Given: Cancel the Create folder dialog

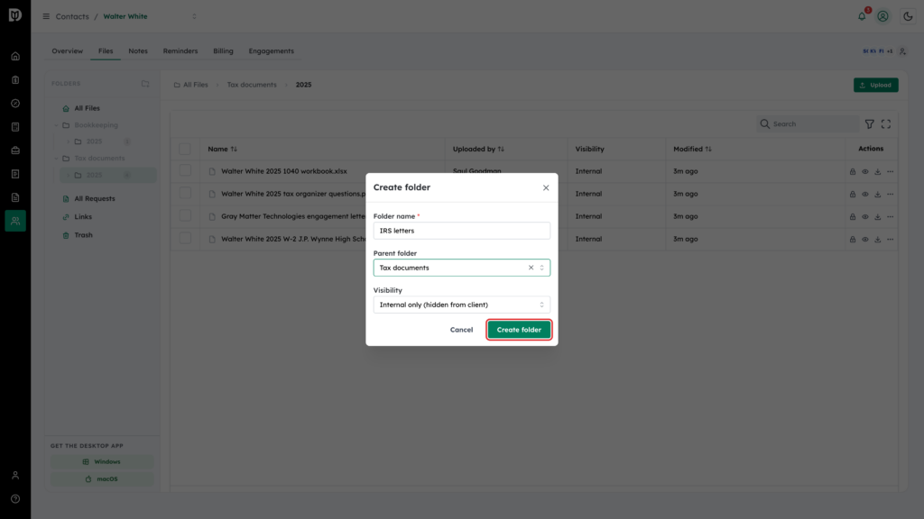Looking at the screenshot, I should (x=461, y=330).
